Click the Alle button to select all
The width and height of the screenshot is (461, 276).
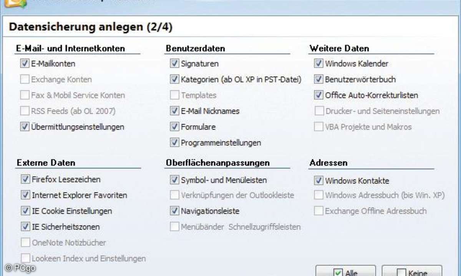click(x=345, y=271)
